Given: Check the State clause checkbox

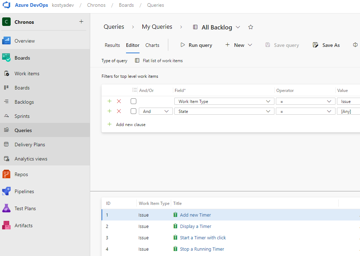Looking at the screenshot, I should pos(133,111).
